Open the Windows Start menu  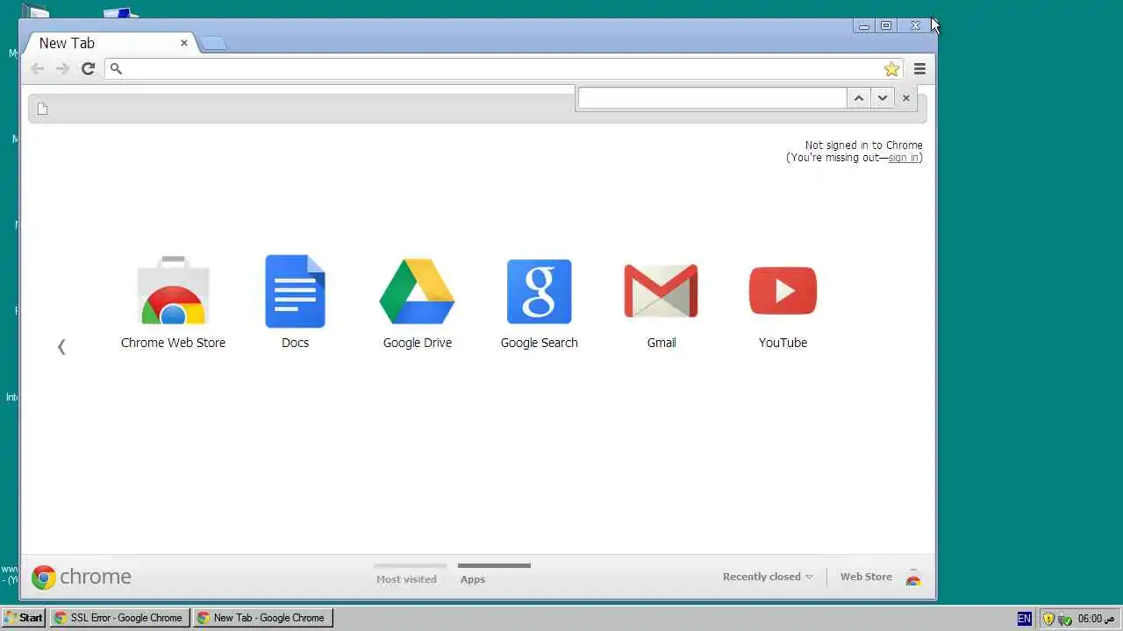(24, 618)
